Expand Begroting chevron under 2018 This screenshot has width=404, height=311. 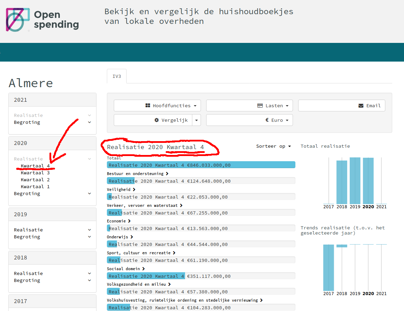click(x=89, y=280)
